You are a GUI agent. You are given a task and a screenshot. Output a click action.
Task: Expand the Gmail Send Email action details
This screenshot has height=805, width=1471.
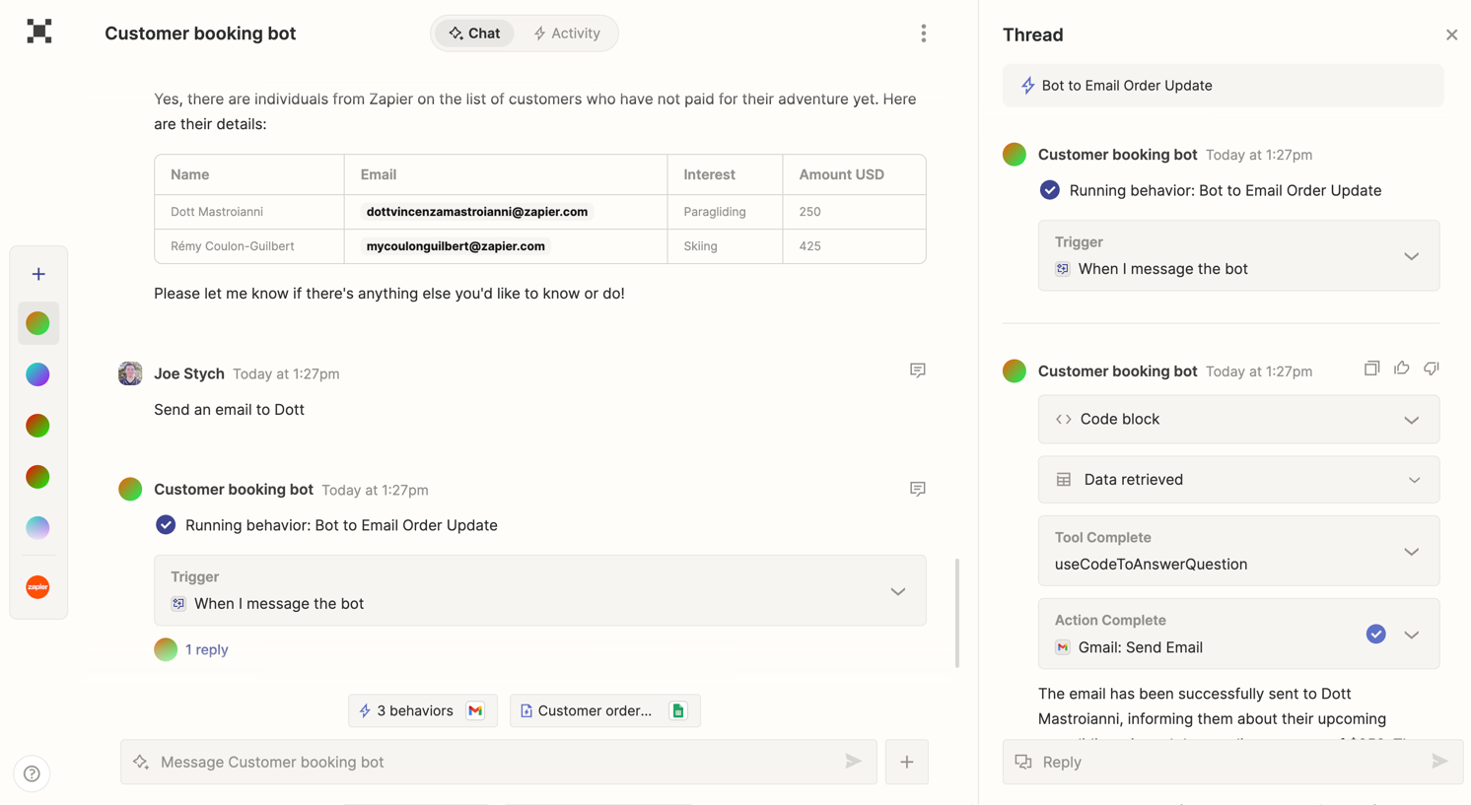click(x=1412, y=634)
